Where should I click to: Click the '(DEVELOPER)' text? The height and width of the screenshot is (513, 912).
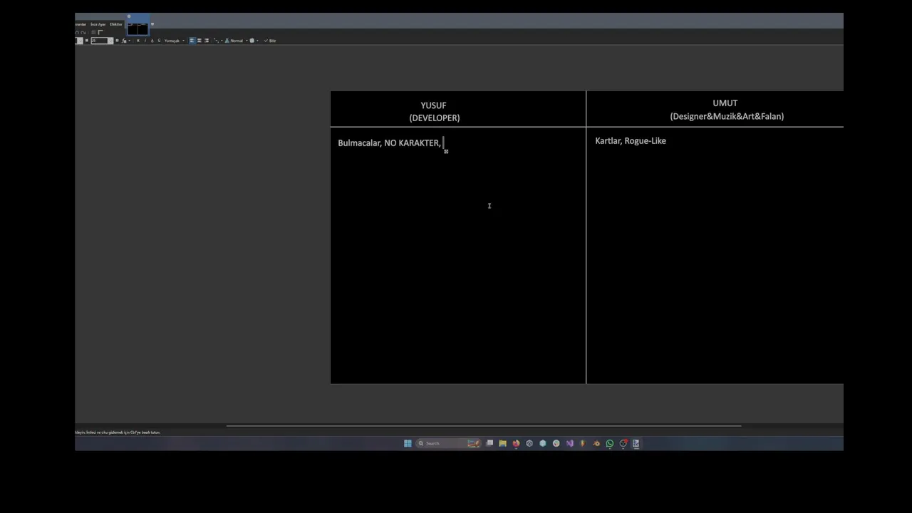click(435, 118)
